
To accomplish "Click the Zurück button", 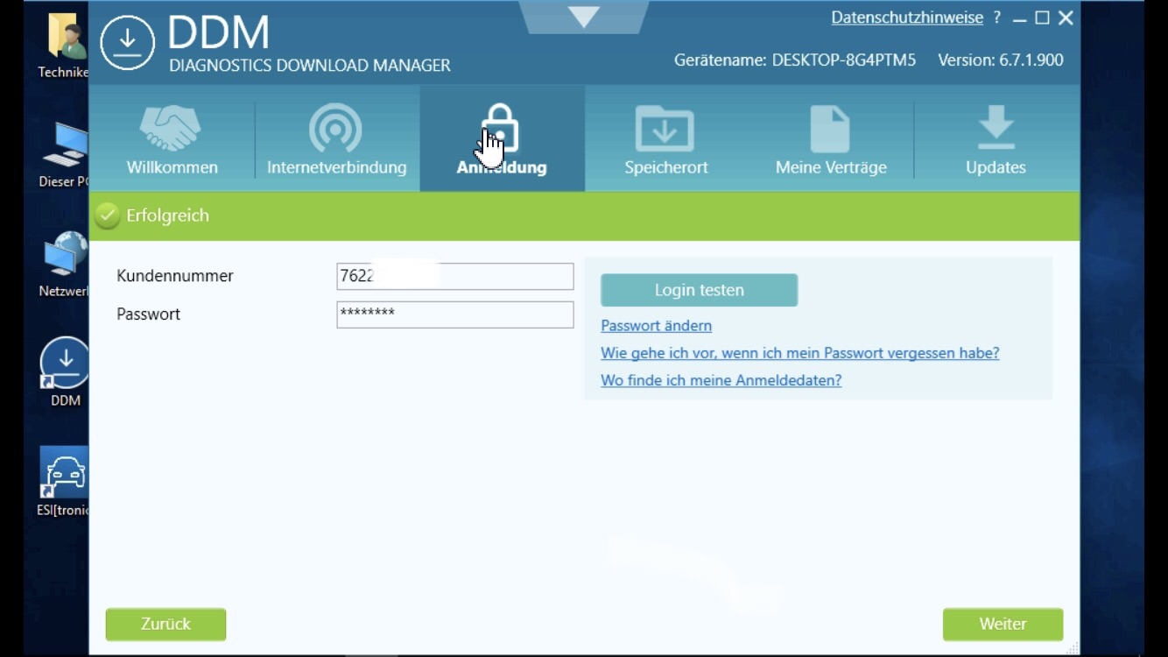I will (165, 624).
